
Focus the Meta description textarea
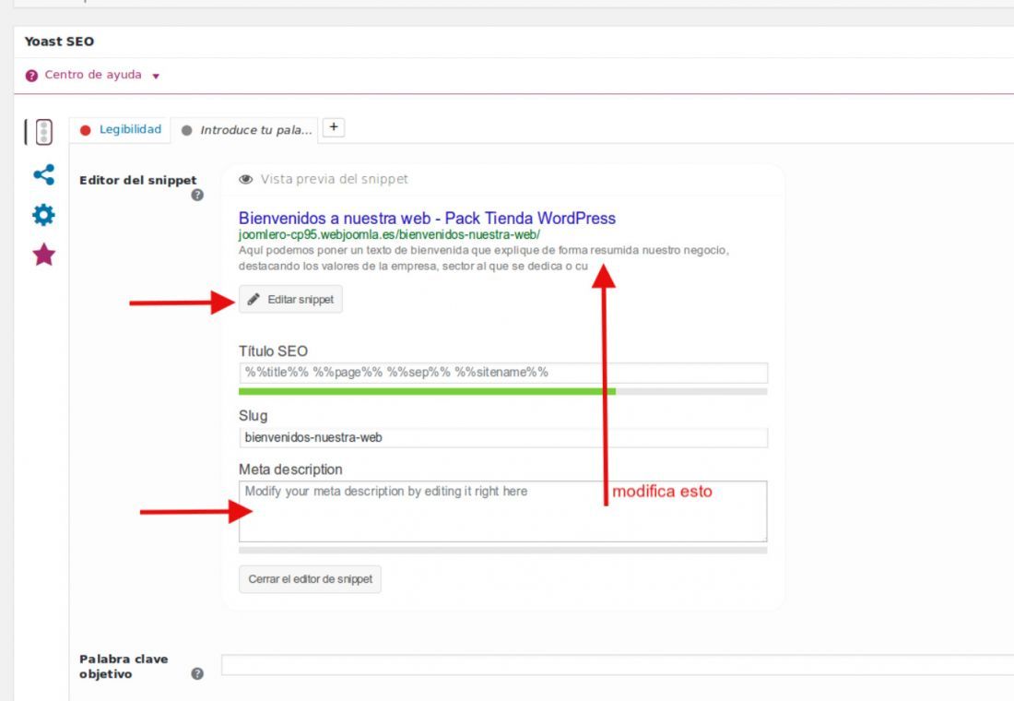pyautogui.click(x=503, y=511)
